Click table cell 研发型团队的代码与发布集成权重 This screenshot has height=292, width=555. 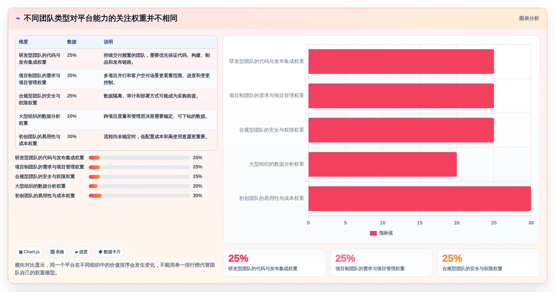coord(40,59)
